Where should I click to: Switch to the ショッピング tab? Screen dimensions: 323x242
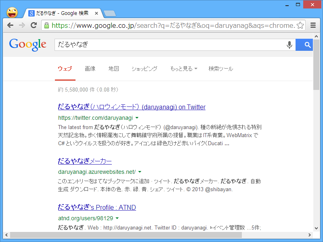click(145, 69)
